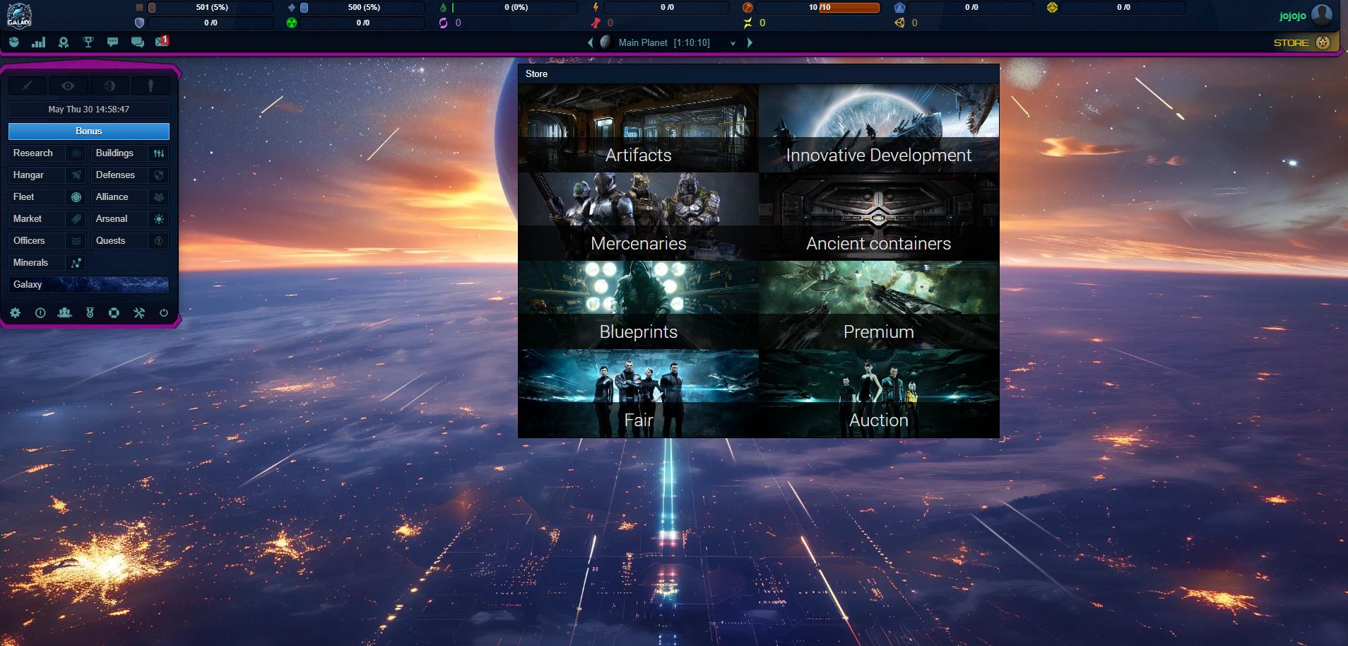
Task: Click the settings gear icon in sidebar footer
Action: [x=15, y=312]
